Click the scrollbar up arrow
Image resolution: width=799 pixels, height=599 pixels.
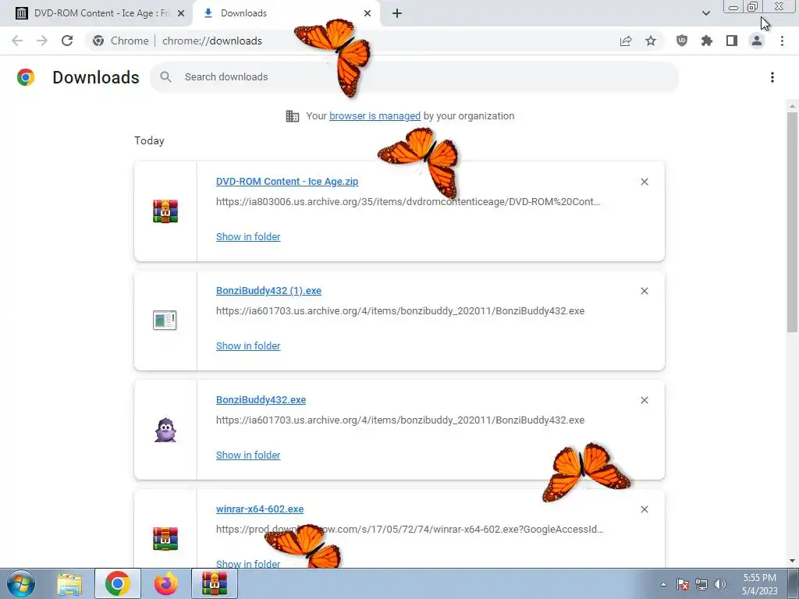(792, 106)
